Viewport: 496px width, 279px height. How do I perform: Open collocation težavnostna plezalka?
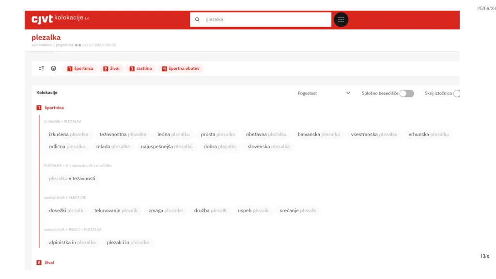[123, 135]
